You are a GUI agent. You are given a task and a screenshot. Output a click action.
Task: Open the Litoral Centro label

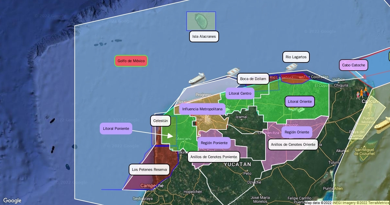coord(240,93)
